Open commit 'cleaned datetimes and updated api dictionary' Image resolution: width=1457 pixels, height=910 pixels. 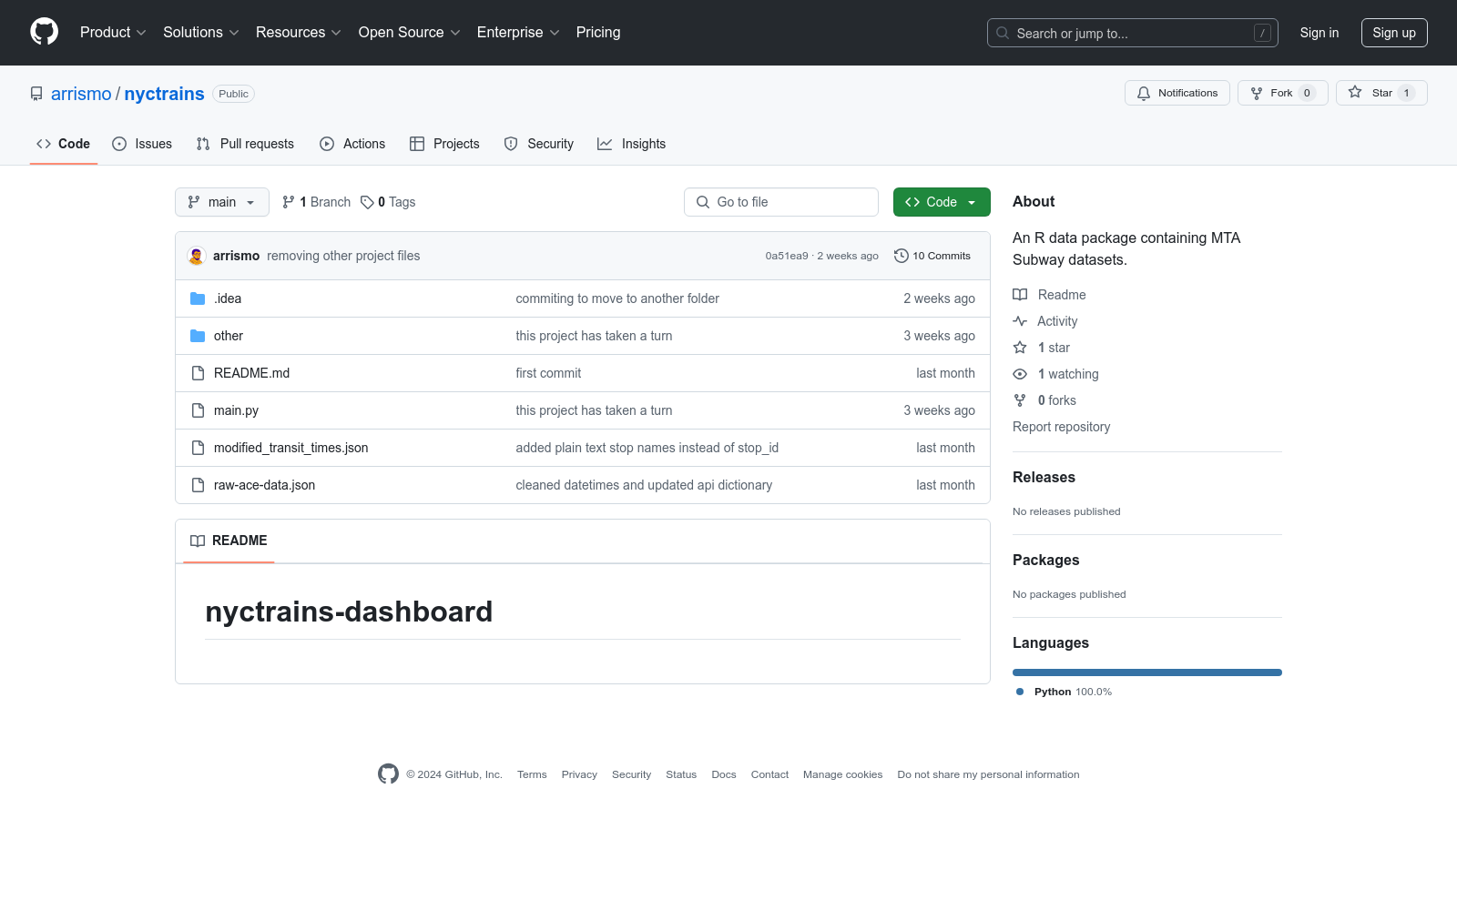click(x=644, y=485)
